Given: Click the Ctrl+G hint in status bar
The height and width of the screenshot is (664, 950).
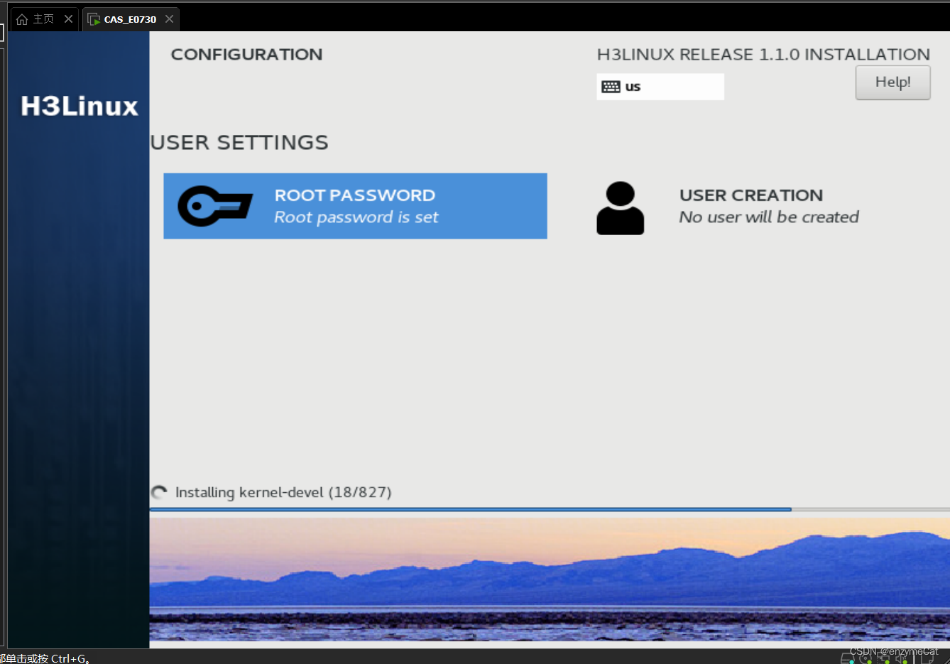Looking at the screenshot, I should [x=45, y=658].
